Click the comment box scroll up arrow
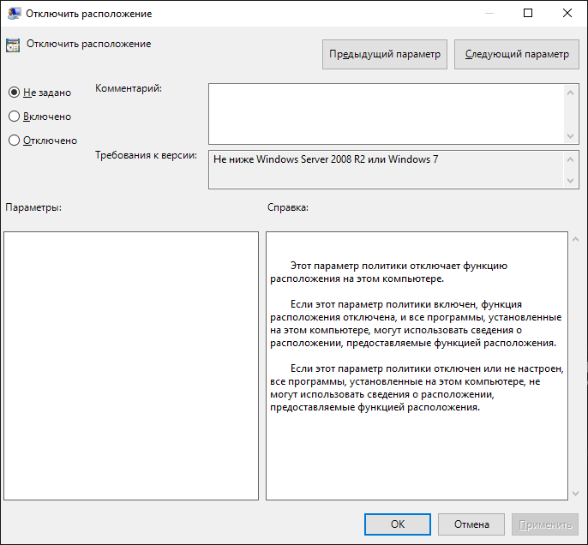The width and height of the screenshot is (588, 545). 570,93
